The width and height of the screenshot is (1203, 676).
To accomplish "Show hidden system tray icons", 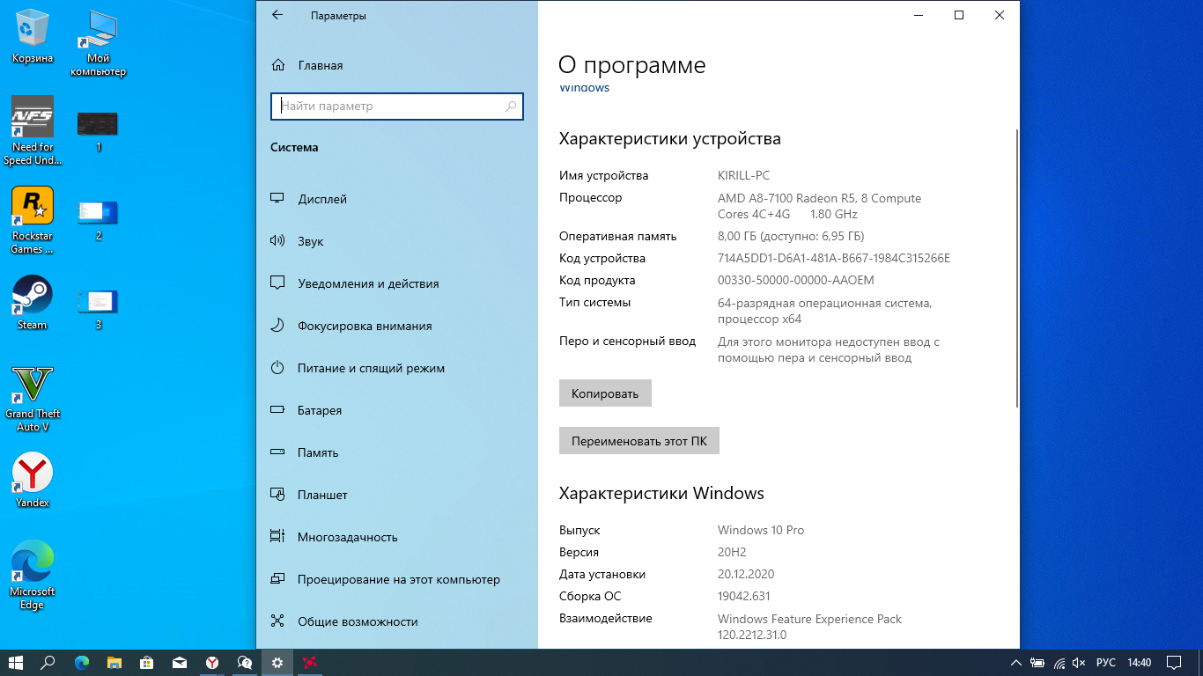I will pos(1016,662).
